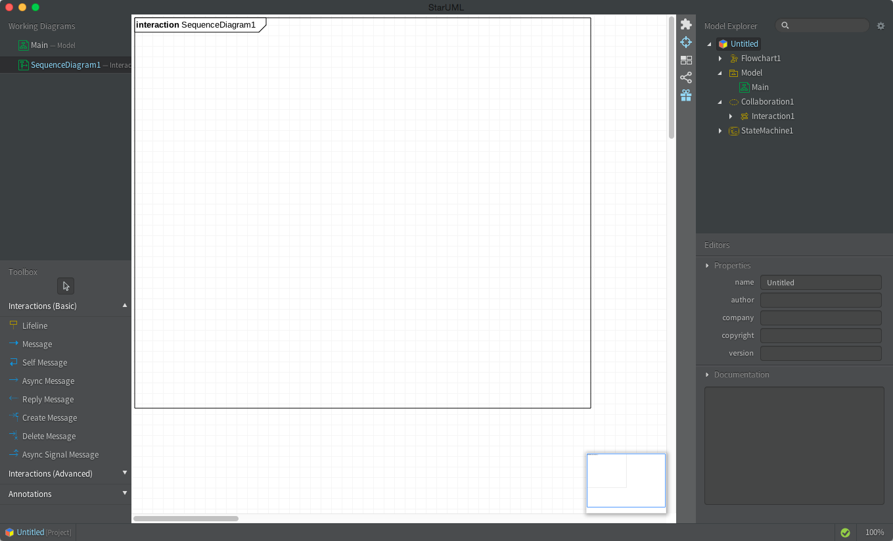The width and height of the screenshot is (893, 541).
Task: Select the Delete Message tool icon
Action: (13, 436)
